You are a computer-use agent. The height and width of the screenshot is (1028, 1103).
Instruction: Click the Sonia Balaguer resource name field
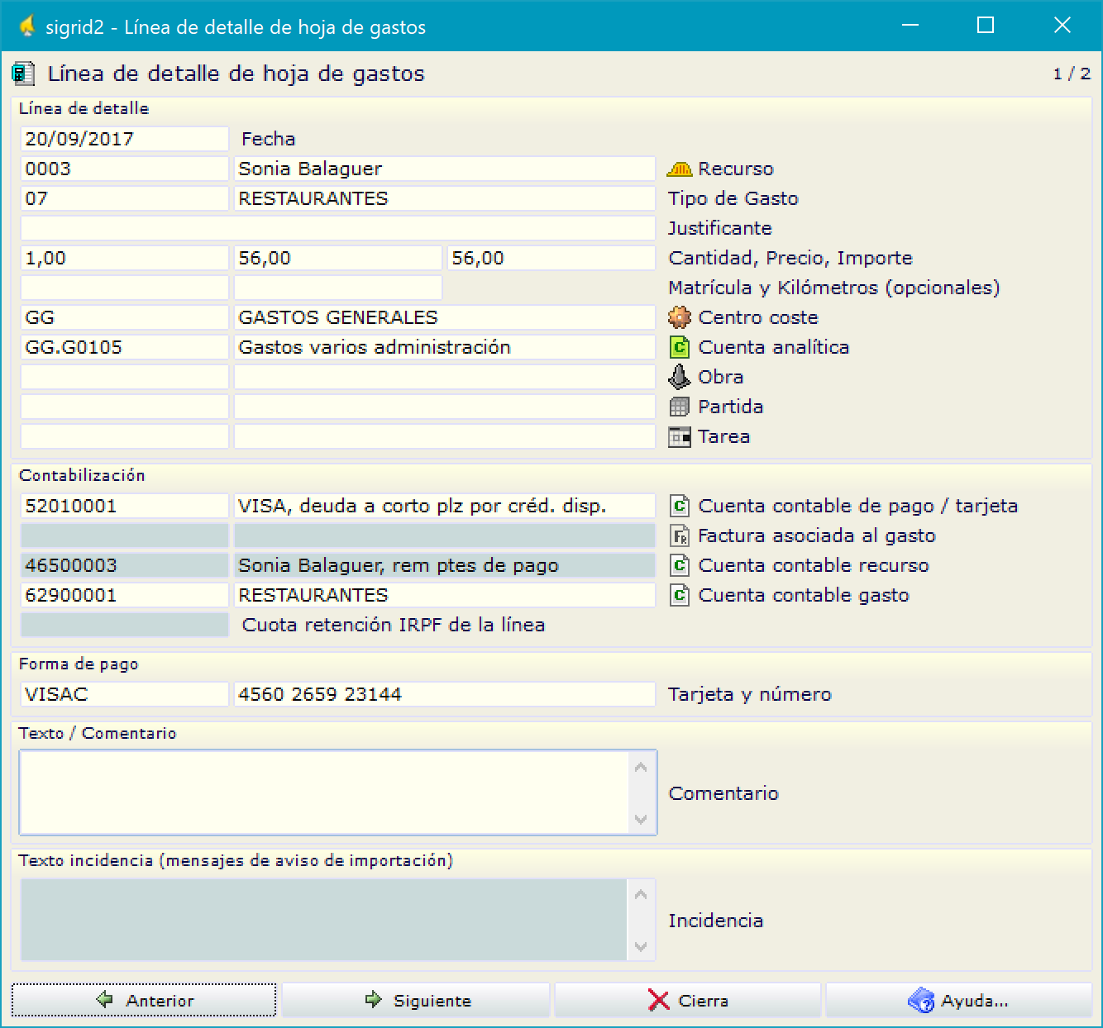click(445, 169)
